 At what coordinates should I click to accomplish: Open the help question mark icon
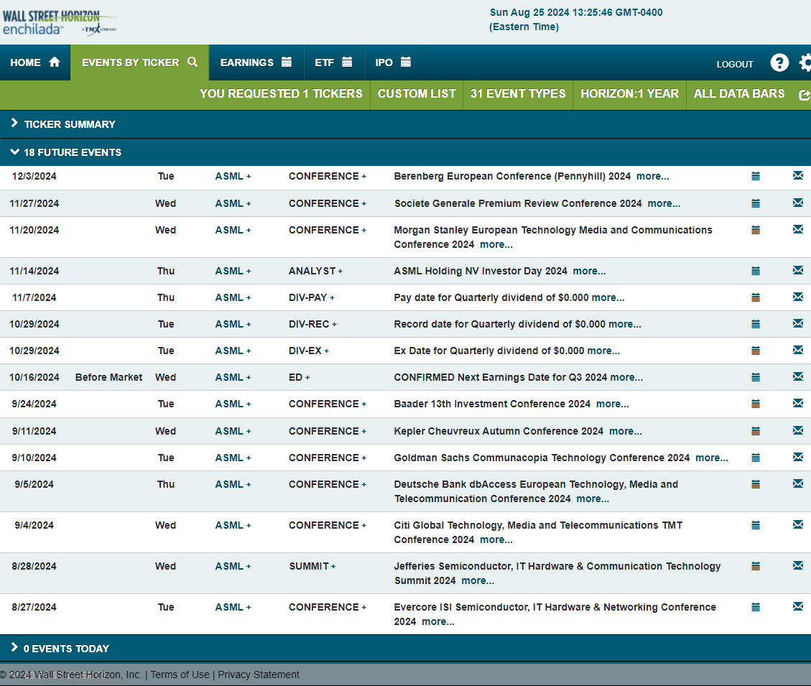779,62
